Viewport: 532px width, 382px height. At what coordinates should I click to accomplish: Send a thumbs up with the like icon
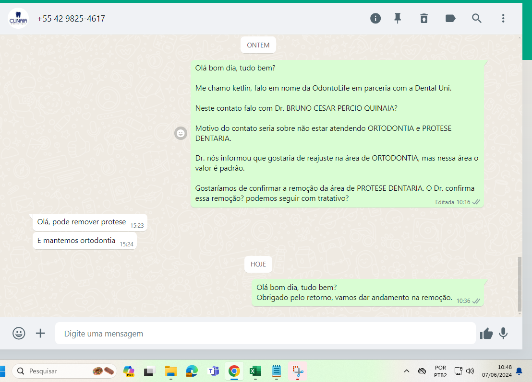(486, 334)
